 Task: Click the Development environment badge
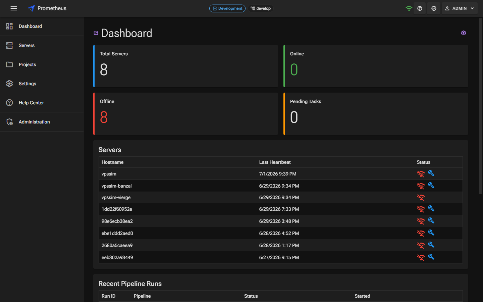point(227,8)
